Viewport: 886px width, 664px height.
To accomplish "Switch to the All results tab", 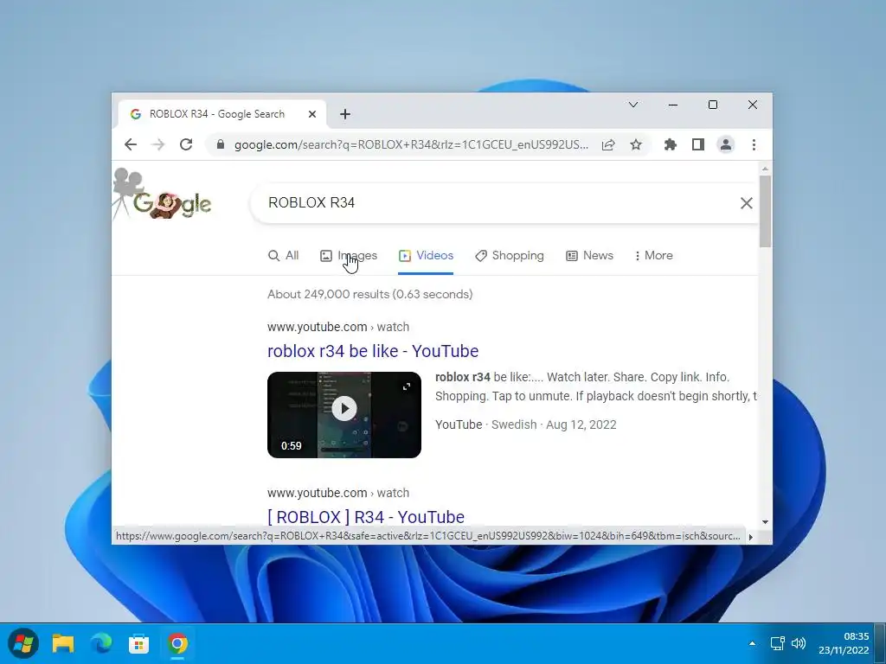I will [283, 255].
